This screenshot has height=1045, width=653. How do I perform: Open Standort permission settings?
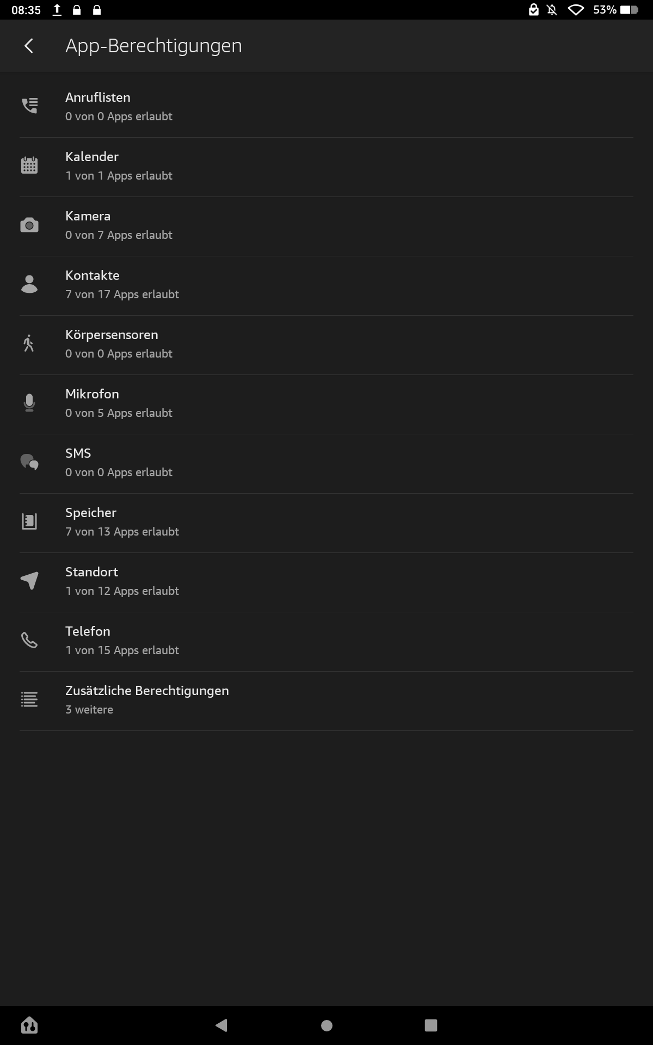click(326, 582)
